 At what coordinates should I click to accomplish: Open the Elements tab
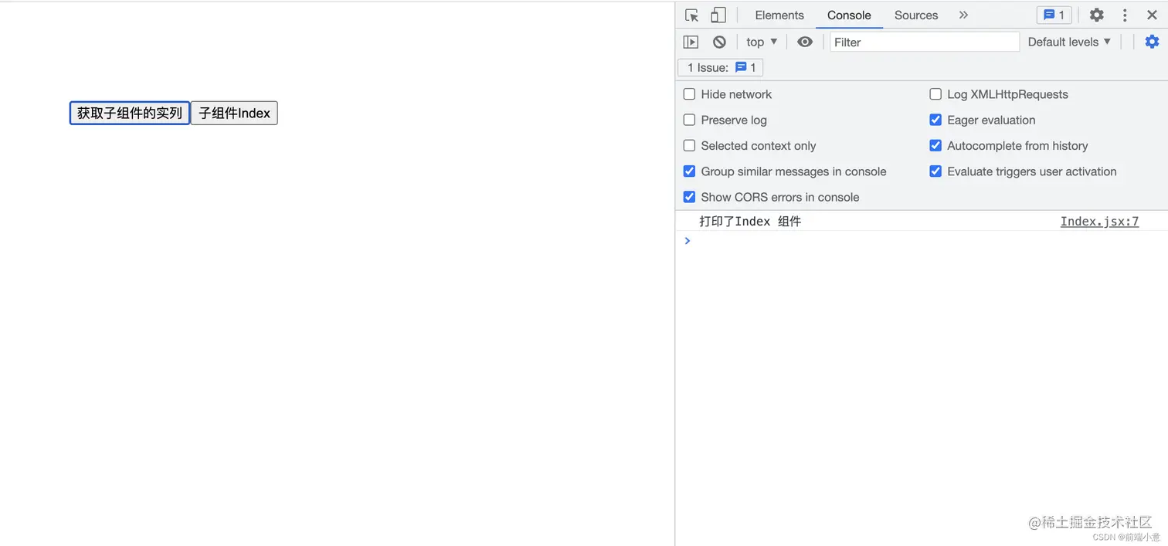pos(779,15)
